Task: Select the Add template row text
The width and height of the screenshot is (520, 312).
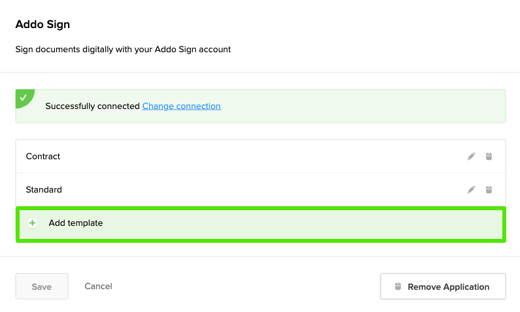Action: point(76,223)
